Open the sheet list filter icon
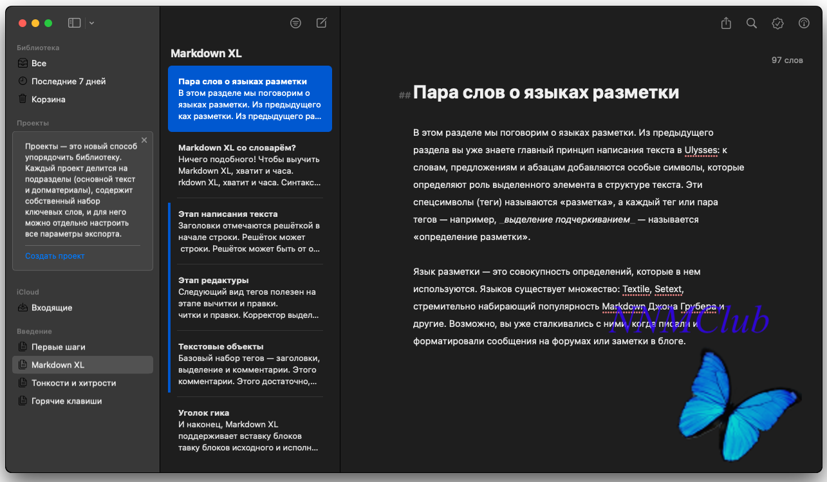 295,23
